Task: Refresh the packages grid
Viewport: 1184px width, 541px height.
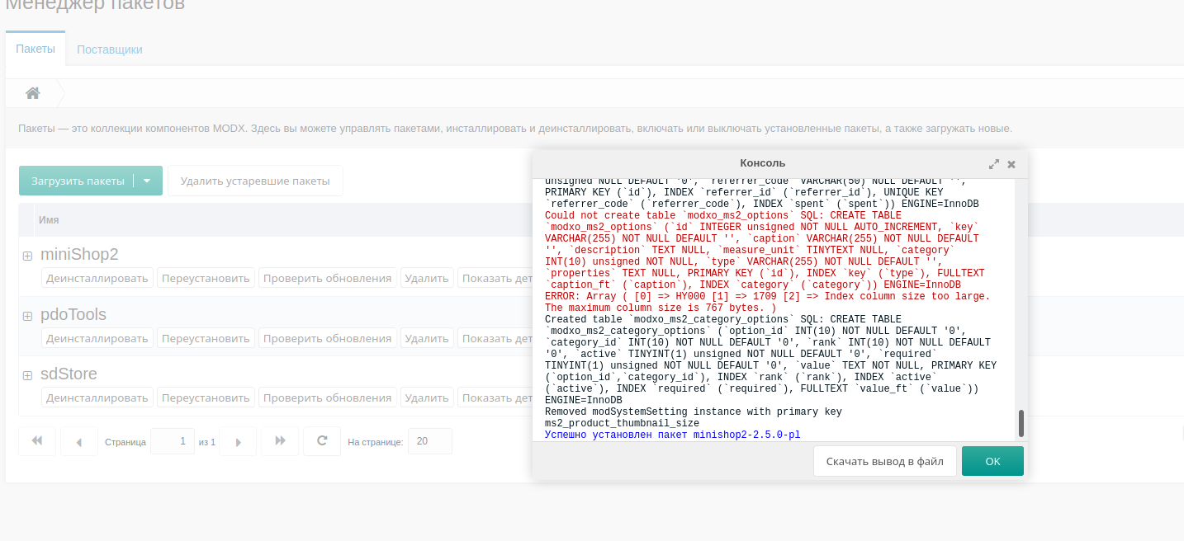Action: click(322, 441)
